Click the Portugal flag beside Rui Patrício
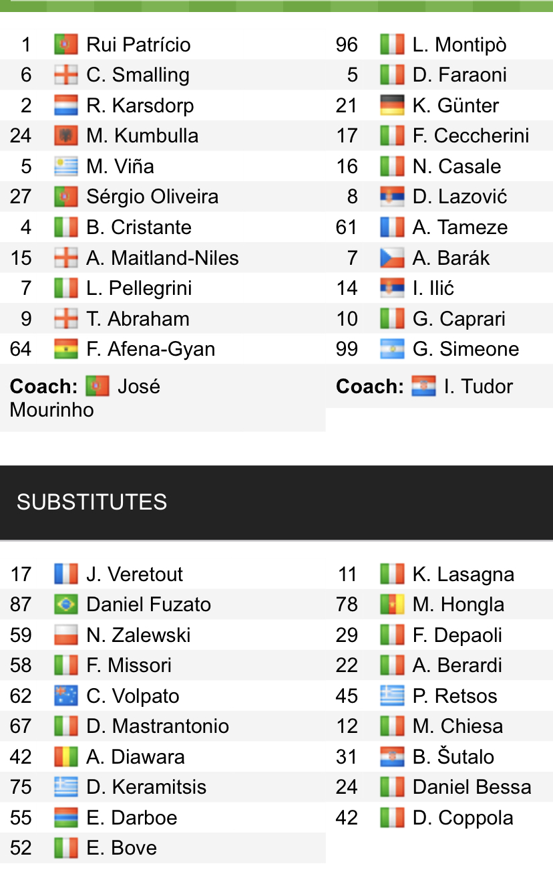This screenshot has height=870, width=553. click(x=66, y=45)
